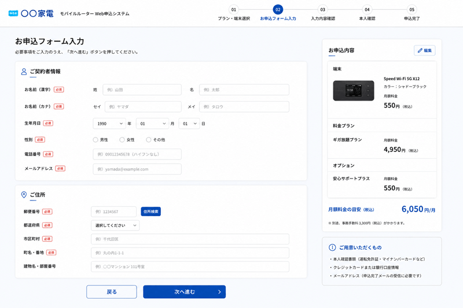The image size is (463, 308).
Task: Click the お申込フォーム入力 page heading
Action: point(50,41)
